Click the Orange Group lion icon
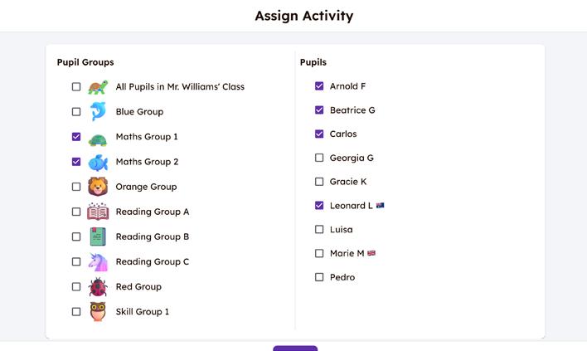Screen dimensions: 587x351 pos(98,187)
